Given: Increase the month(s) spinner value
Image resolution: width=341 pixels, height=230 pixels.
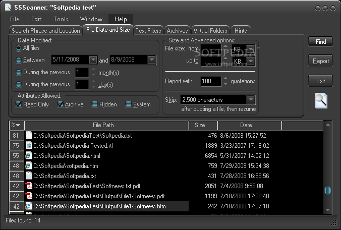Looking at the screenshot, I should pos(93,70).
